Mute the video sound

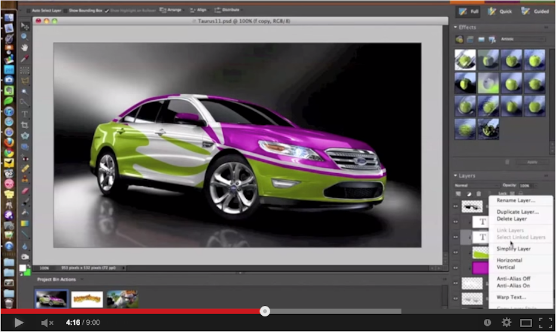47,323
